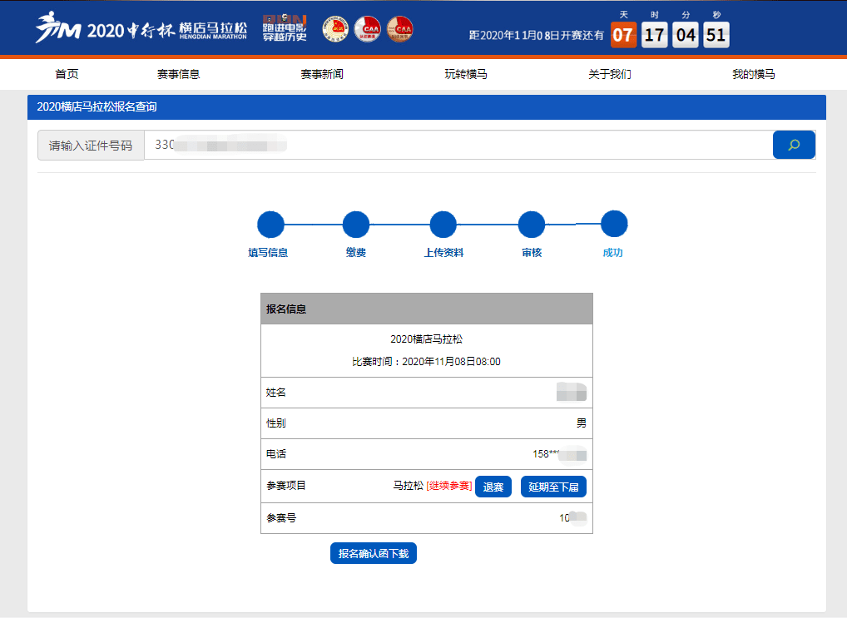Click the 参赛号 row label
847x618 pixels.
click(x=281, y=517)
